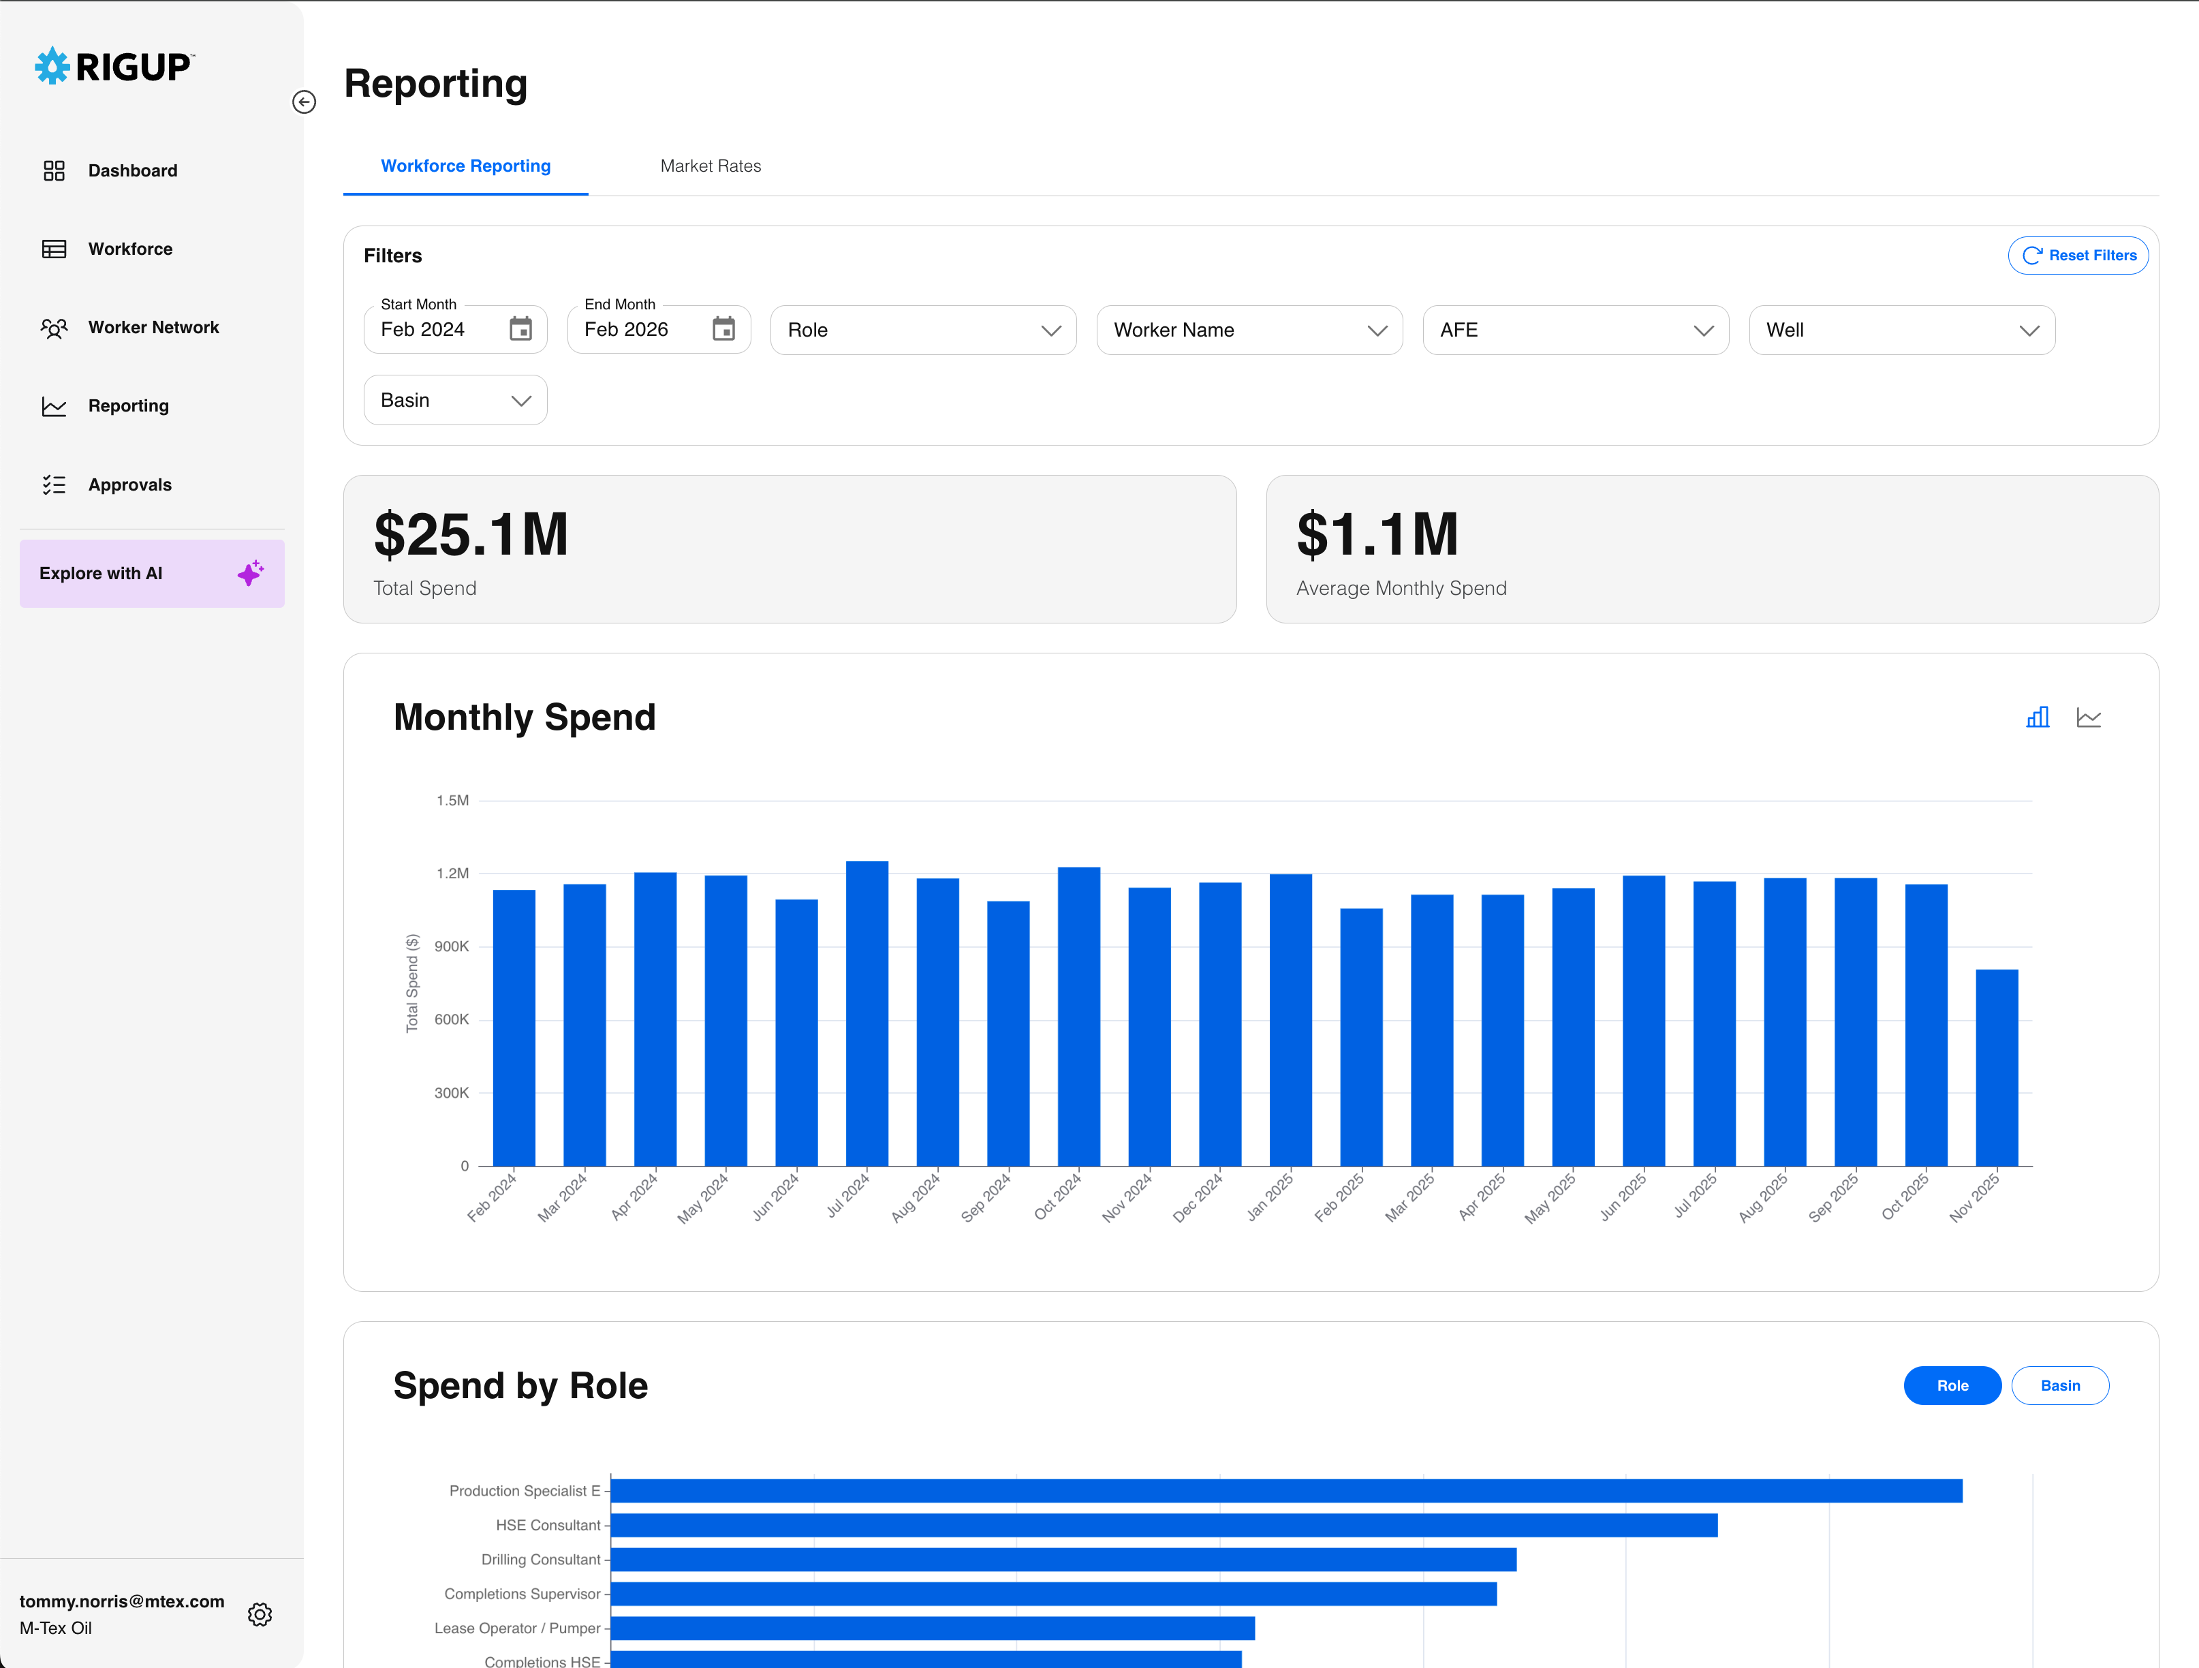Open the settings gear icon

point(260,1613)
